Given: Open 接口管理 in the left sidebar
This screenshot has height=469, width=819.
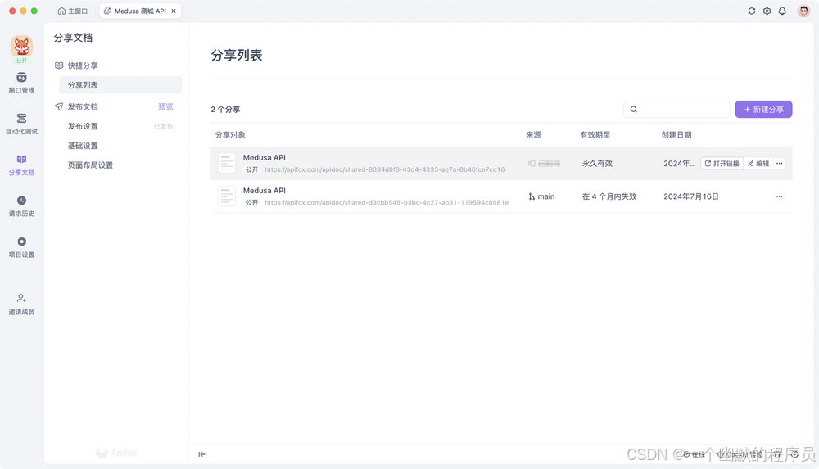Looking at the screenshot, I should (21, 83).
